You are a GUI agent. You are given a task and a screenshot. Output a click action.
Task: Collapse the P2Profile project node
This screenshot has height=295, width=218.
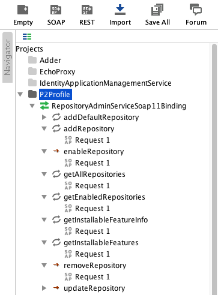click(20, 94)
